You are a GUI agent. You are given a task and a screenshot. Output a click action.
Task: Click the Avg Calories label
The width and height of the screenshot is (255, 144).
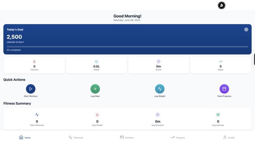[218, 125]
